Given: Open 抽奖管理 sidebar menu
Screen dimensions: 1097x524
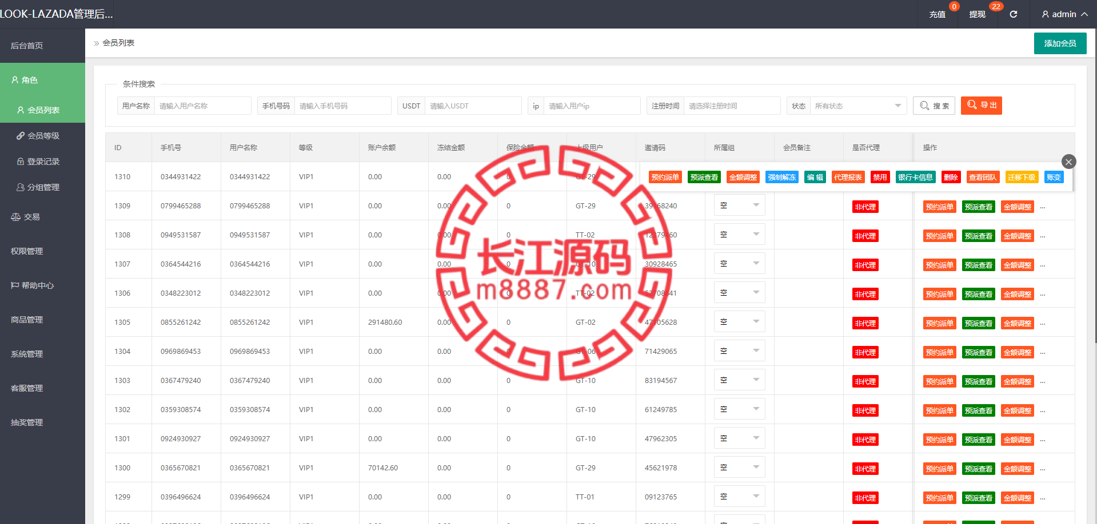Looking at the screenshot, I should point(42,422).
